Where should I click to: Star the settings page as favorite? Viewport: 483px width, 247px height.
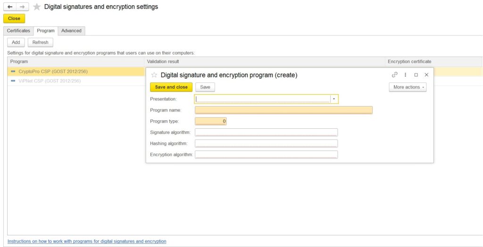[x=37, y=7]
